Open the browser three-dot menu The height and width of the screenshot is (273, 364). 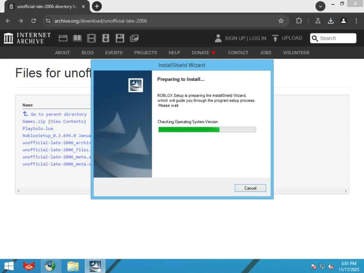tap(356, 21)
